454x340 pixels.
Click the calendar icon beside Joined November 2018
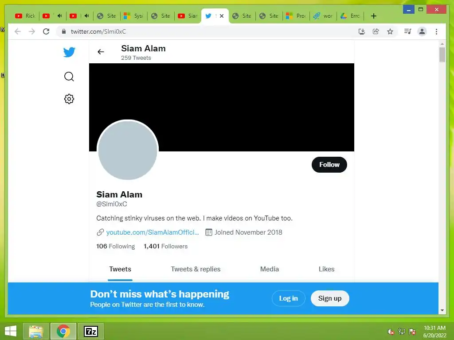tap(208, 232)
